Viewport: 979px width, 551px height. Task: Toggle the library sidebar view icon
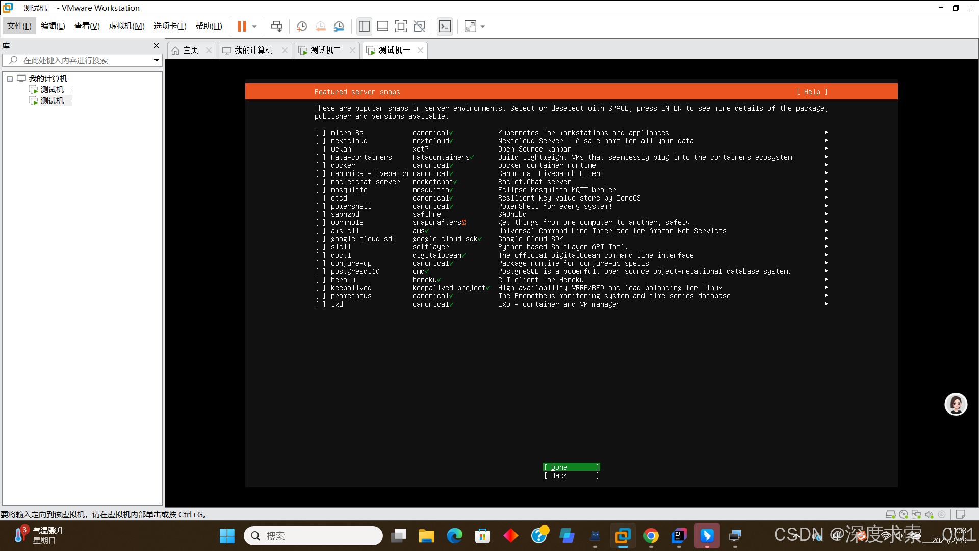(364, 26)
